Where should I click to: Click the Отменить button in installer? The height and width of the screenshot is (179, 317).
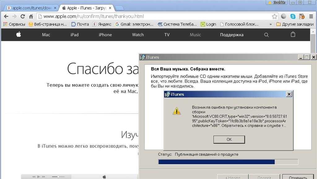coord(298,177)
